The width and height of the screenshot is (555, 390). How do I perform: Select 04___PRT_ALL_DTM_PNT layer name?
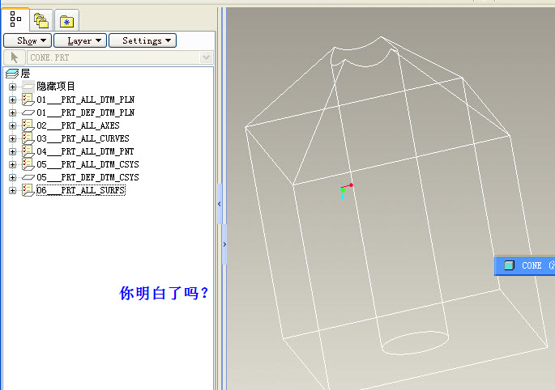click(85, 151)
